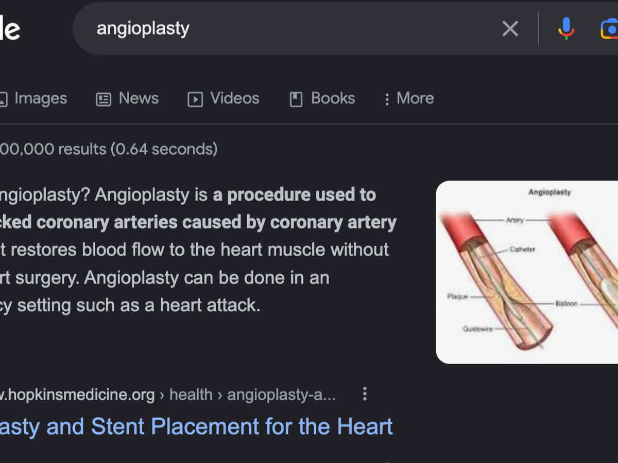
Task: Switch to the Books tab
Action: coord(333,98)
